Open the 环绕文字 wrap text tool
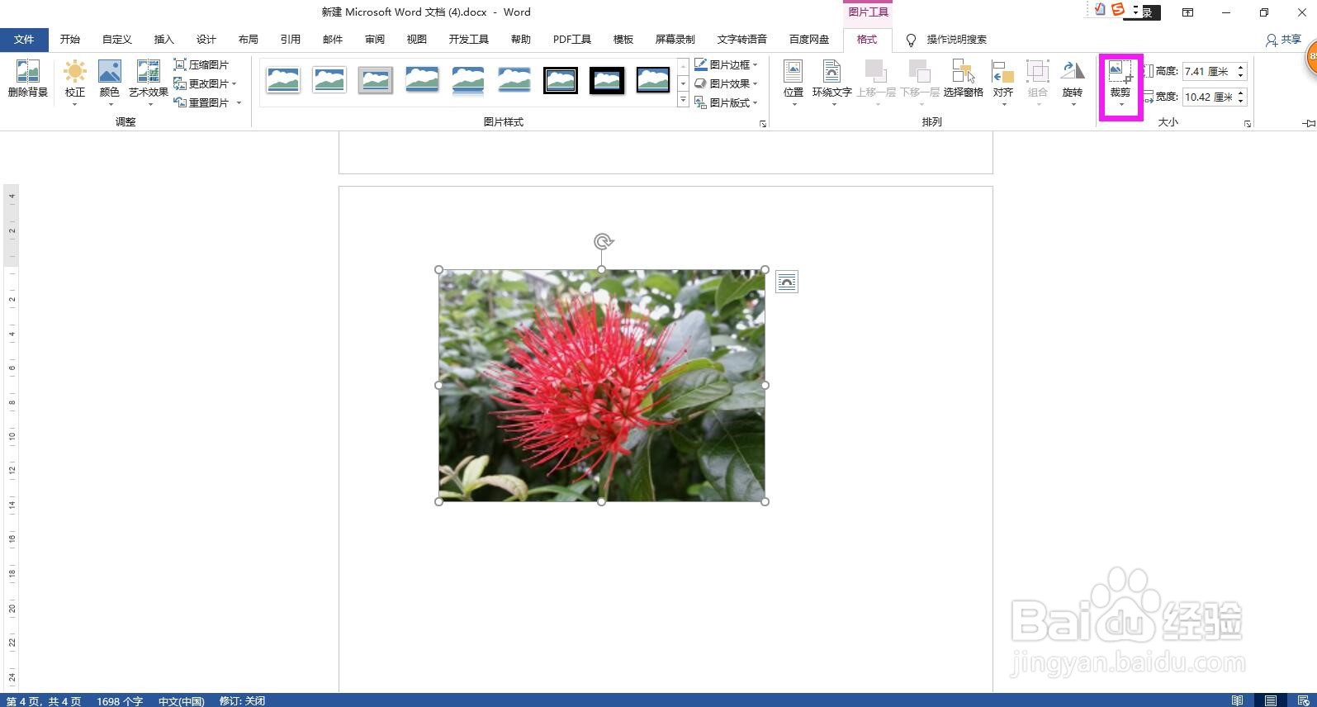The width and height of the screenshot is (1317, 707). pyautogui.click(x=831, y=81)
